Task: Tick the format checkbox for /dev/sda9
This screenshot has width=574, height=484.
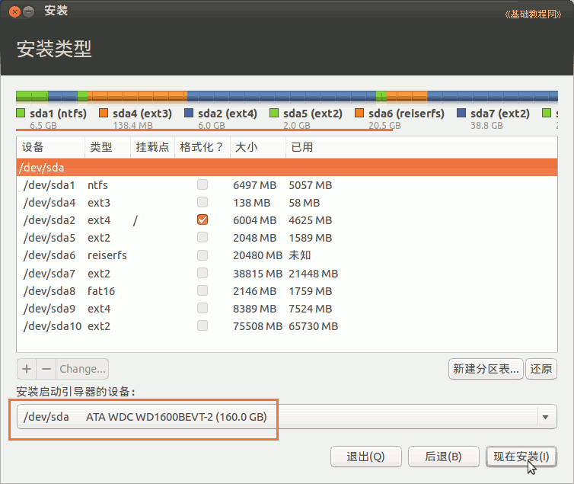Action: [202, 308]
